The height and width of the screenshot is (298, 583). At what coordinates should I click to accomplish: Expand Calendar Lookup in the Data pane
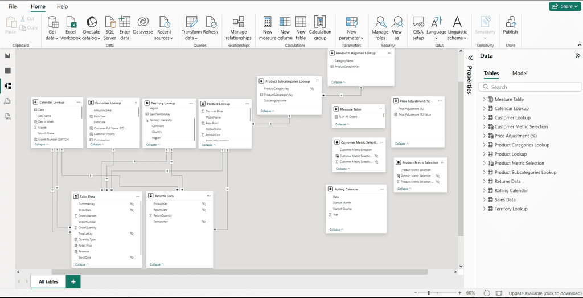click(484, 108)
